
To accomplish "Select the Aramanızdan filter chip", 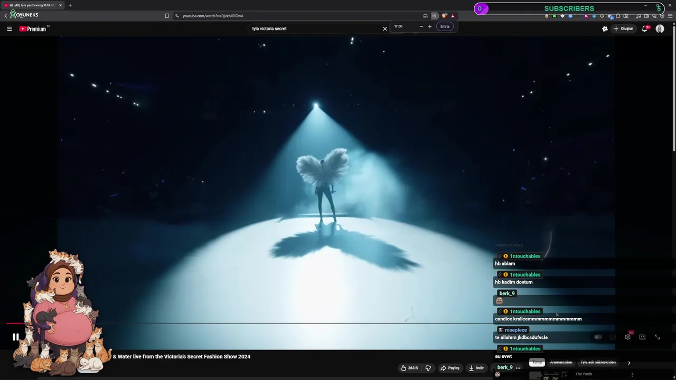I will [x=561, y=363].
